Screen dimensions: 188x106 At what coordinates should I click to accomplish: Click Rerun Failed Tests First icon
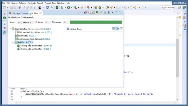click(101, 12)
